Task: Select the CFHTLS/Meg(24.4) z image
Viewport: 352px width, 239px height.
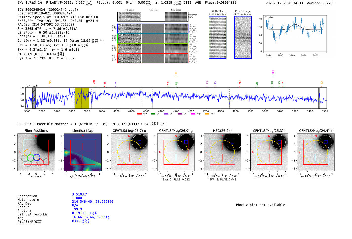Action: [x=316, y=152]
